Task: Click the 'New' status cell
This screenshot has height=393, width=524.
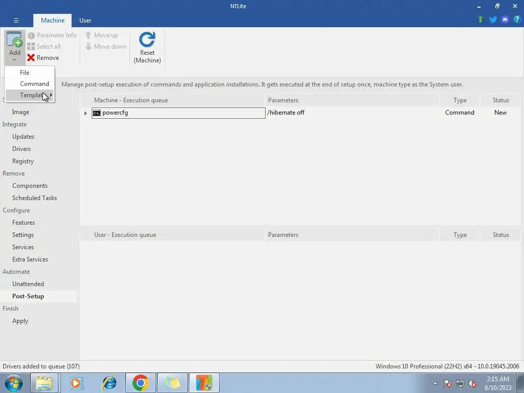Action: click(500, 113)
